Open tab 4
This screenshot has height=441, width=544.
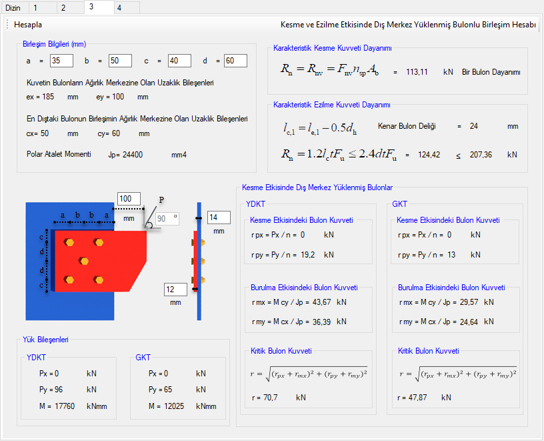pyautogui.click(x=127, y=7)
